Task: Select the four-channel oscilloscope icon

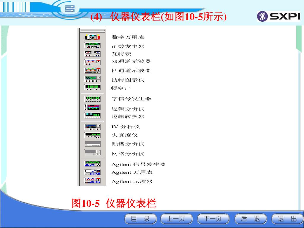Action: coord(92,70)
